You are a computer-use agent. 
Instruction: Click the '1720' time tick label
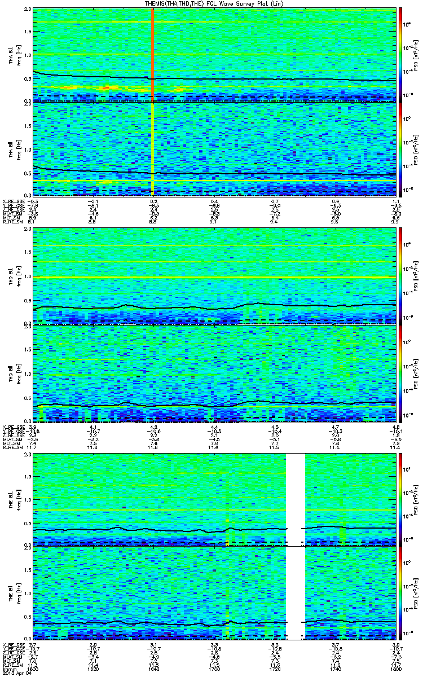tap(275, 669)
